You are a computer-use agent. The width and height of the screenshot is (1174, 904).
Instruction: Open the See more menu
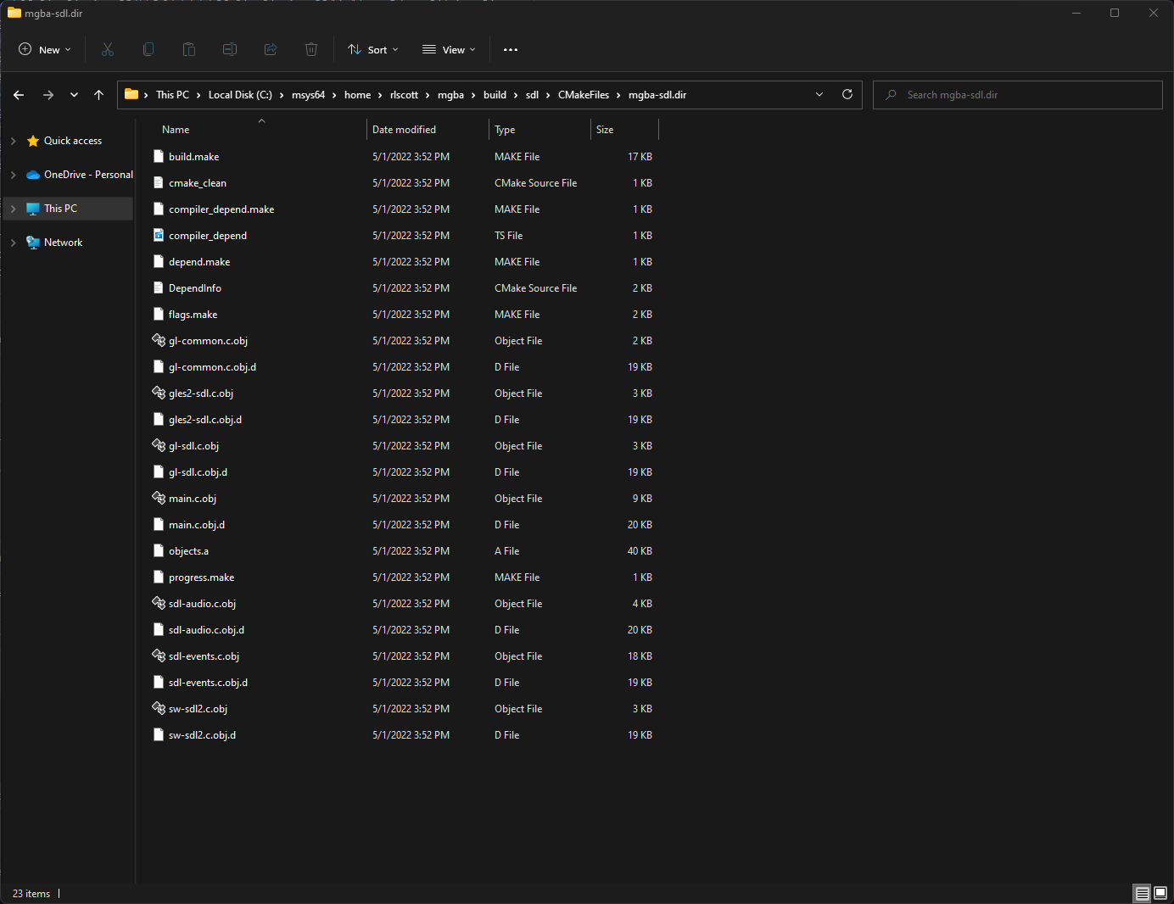pyautogui.click(x=510, y=49)
